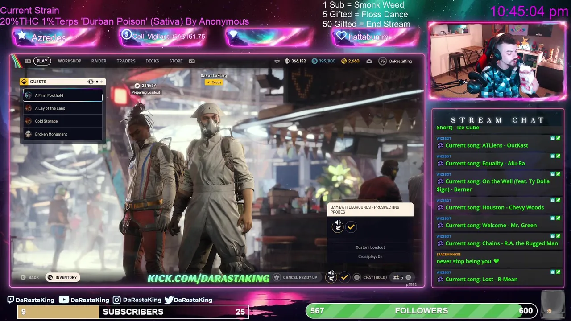This screenshot has width=571, height=321.
Task: Click the blue token icon beside 395/800
Action: click(314, 61)
